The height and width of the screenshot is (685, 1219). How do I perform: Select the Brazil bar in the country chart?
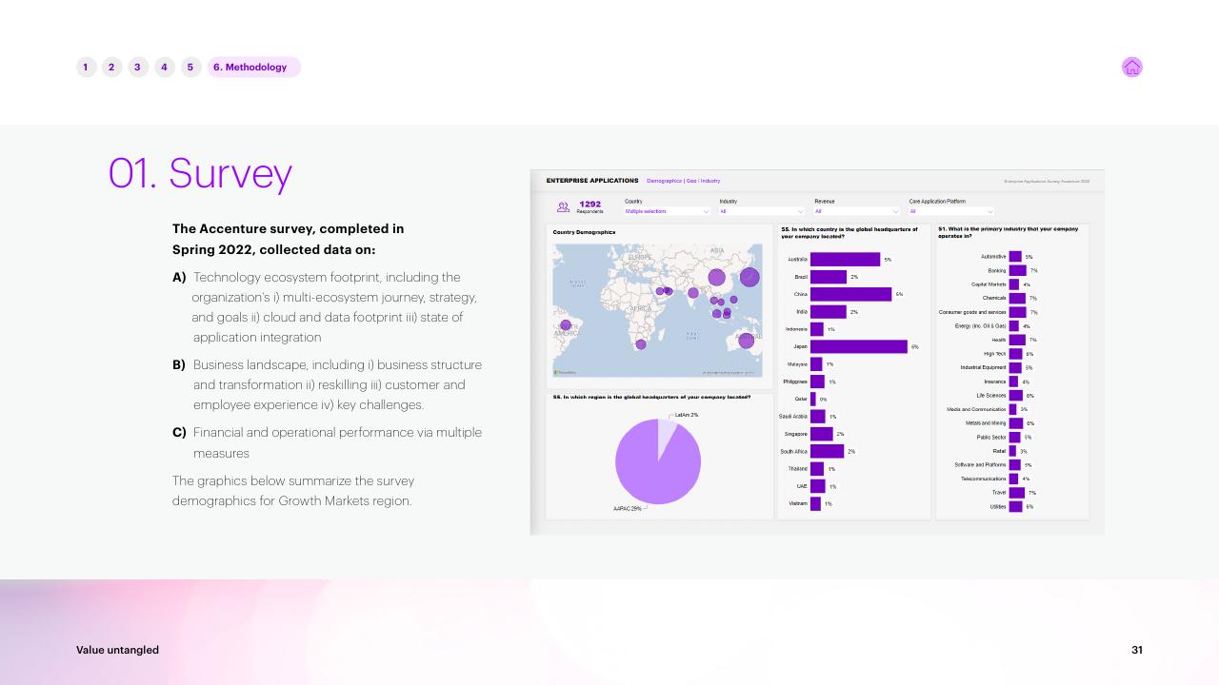tap(829, 277)
